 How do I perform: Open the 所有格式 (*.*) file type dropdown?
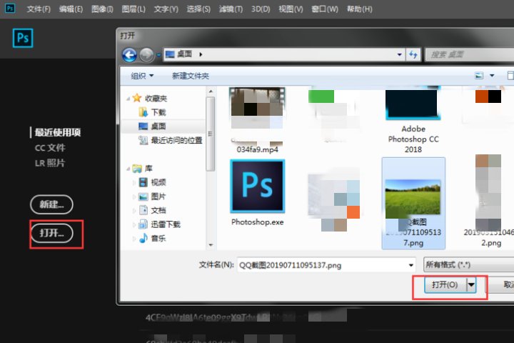click(469, 264)
